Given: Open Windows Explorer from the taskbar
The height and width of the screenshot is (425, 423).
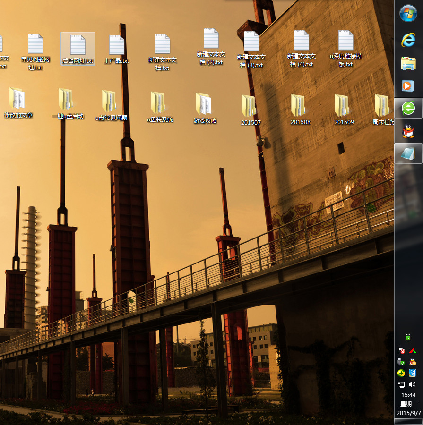Looking at the screenshot, I should point(408,63).
